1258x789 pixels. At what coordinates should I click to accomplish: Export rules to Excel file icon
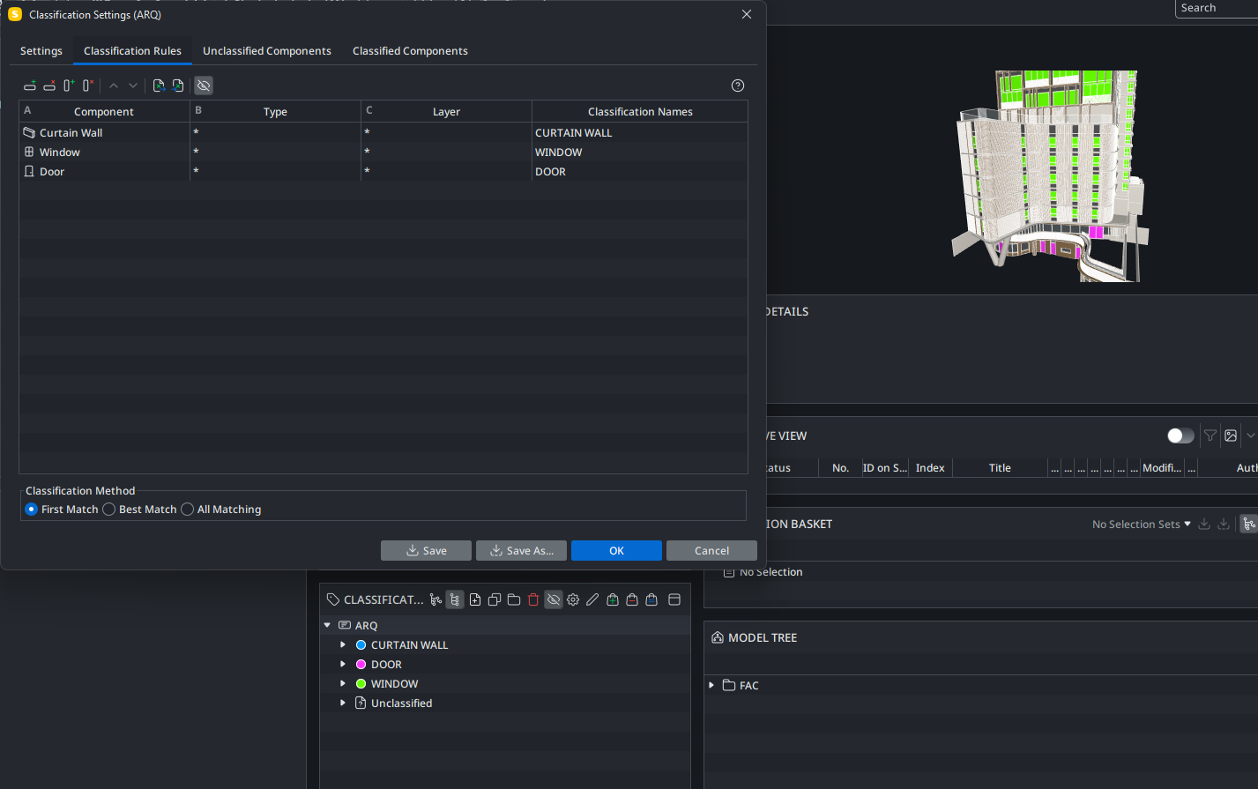[x=159, y=86]
